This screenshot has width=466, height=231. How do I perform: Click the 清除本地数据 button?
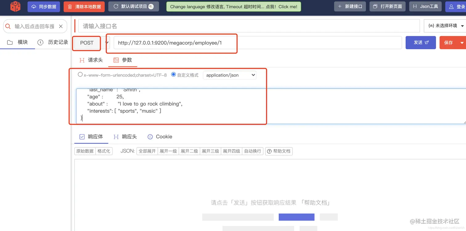pyautogui.click(x=84, y=6)
